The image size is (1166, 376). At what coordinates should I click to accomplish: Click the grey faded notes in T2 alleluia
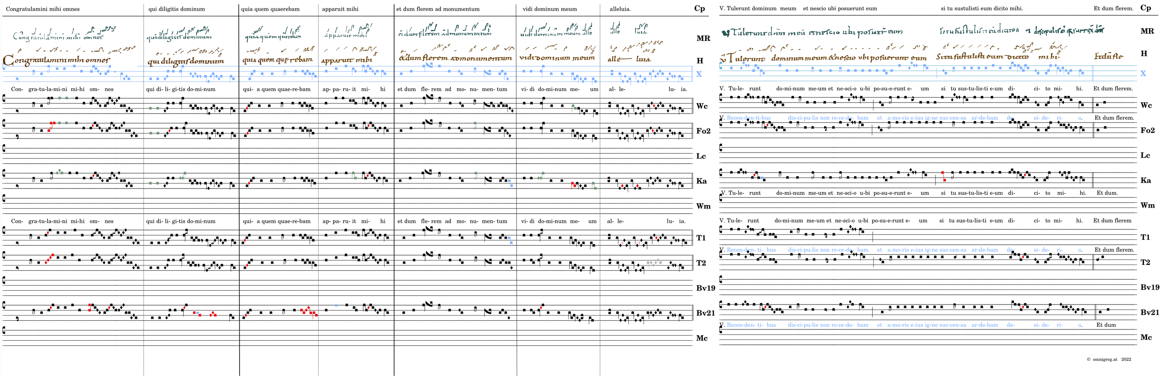[x=654, y=263]
